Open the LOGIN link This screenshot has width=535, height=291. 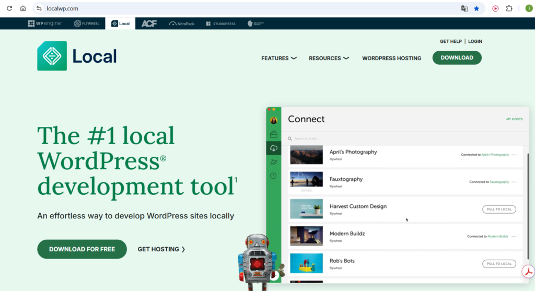click(x=475, y=41)
